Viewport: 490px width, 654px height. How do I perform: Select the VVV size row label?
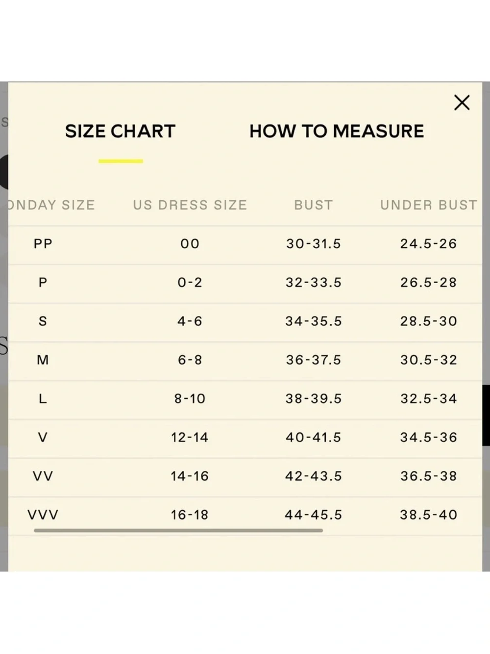(43, 515)
